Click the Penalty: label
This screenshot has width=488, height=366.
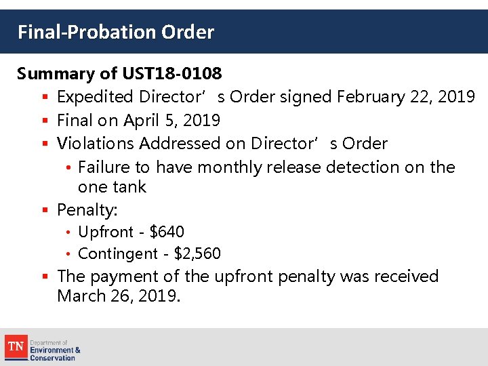[87, 209]
